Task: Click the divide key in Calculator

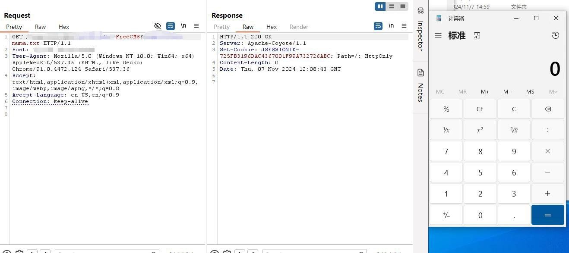Action: click(548, 130)
